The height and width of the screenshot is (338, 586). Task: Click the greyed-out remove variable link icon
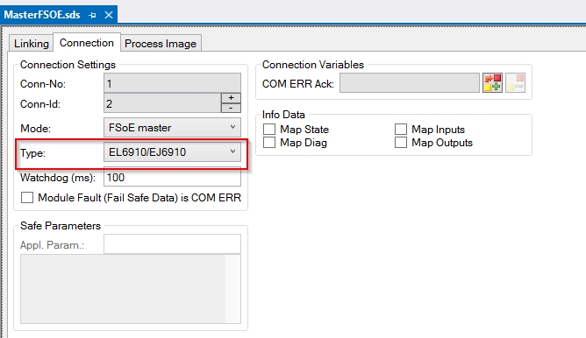pyautogui.click(x=515, y=83)
